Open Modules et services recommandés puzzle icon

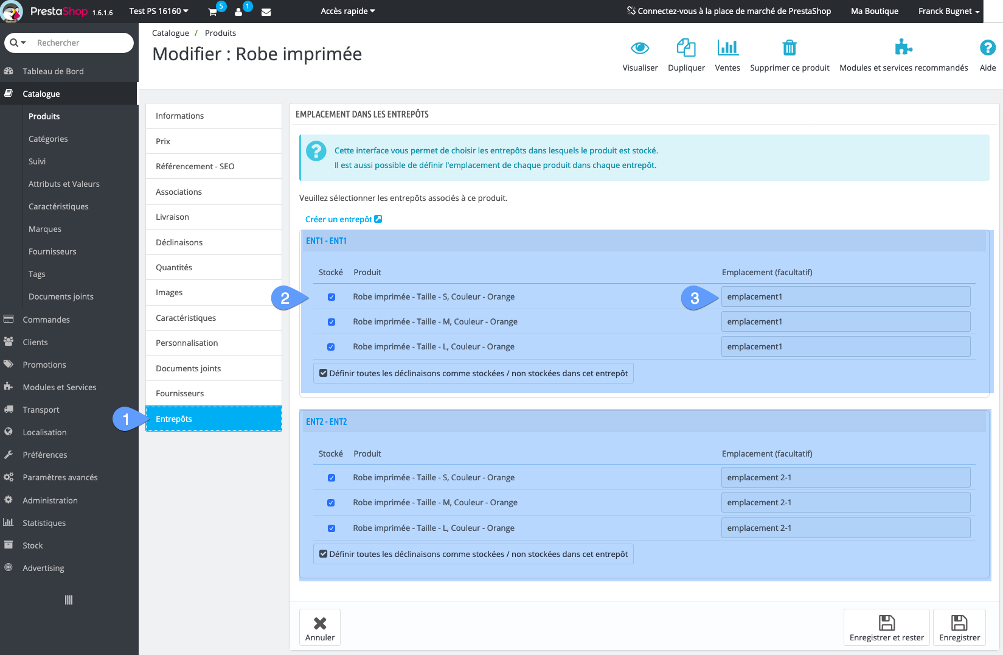(903, 48)
